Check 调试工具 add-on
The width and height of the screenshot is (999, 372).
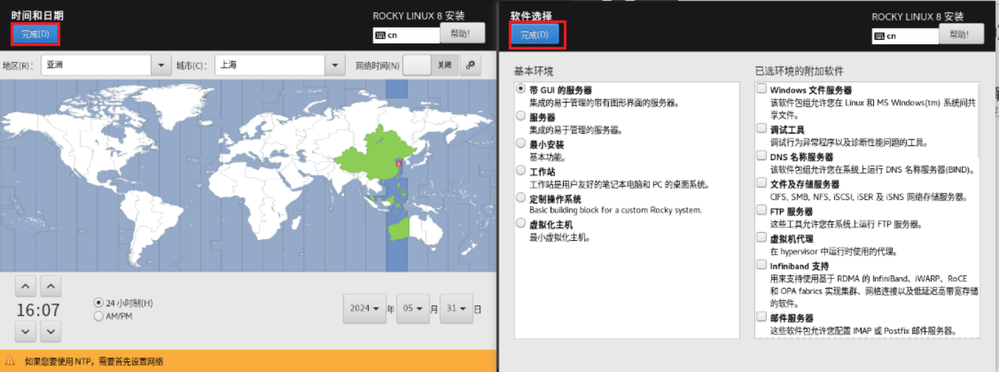[x=761, y=128]
